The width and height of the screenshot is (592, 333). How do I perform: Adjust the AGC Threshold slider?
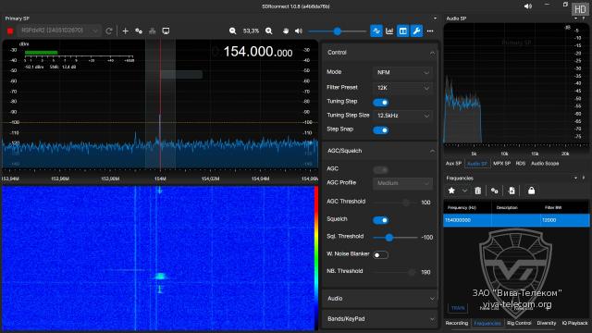(395, 203)
